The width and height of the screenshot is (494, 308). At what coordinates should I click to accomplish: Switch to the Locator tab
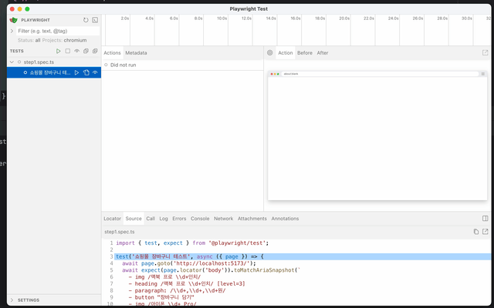click(x=112, y=219)
